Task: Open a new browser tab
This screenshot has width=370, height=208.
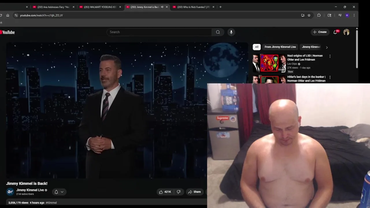Action: [221, 7]
